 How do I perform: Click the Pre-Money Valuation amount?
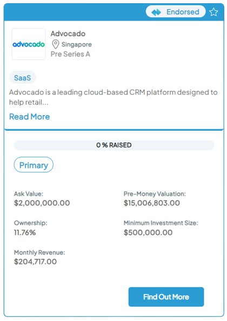tap(152, 203)
